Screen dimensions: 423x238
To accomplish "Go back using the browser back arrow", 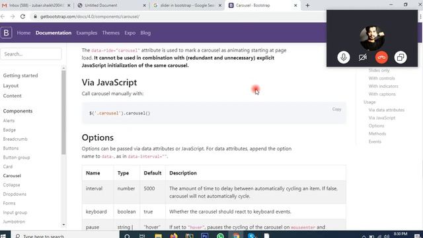I will point(3,17).
